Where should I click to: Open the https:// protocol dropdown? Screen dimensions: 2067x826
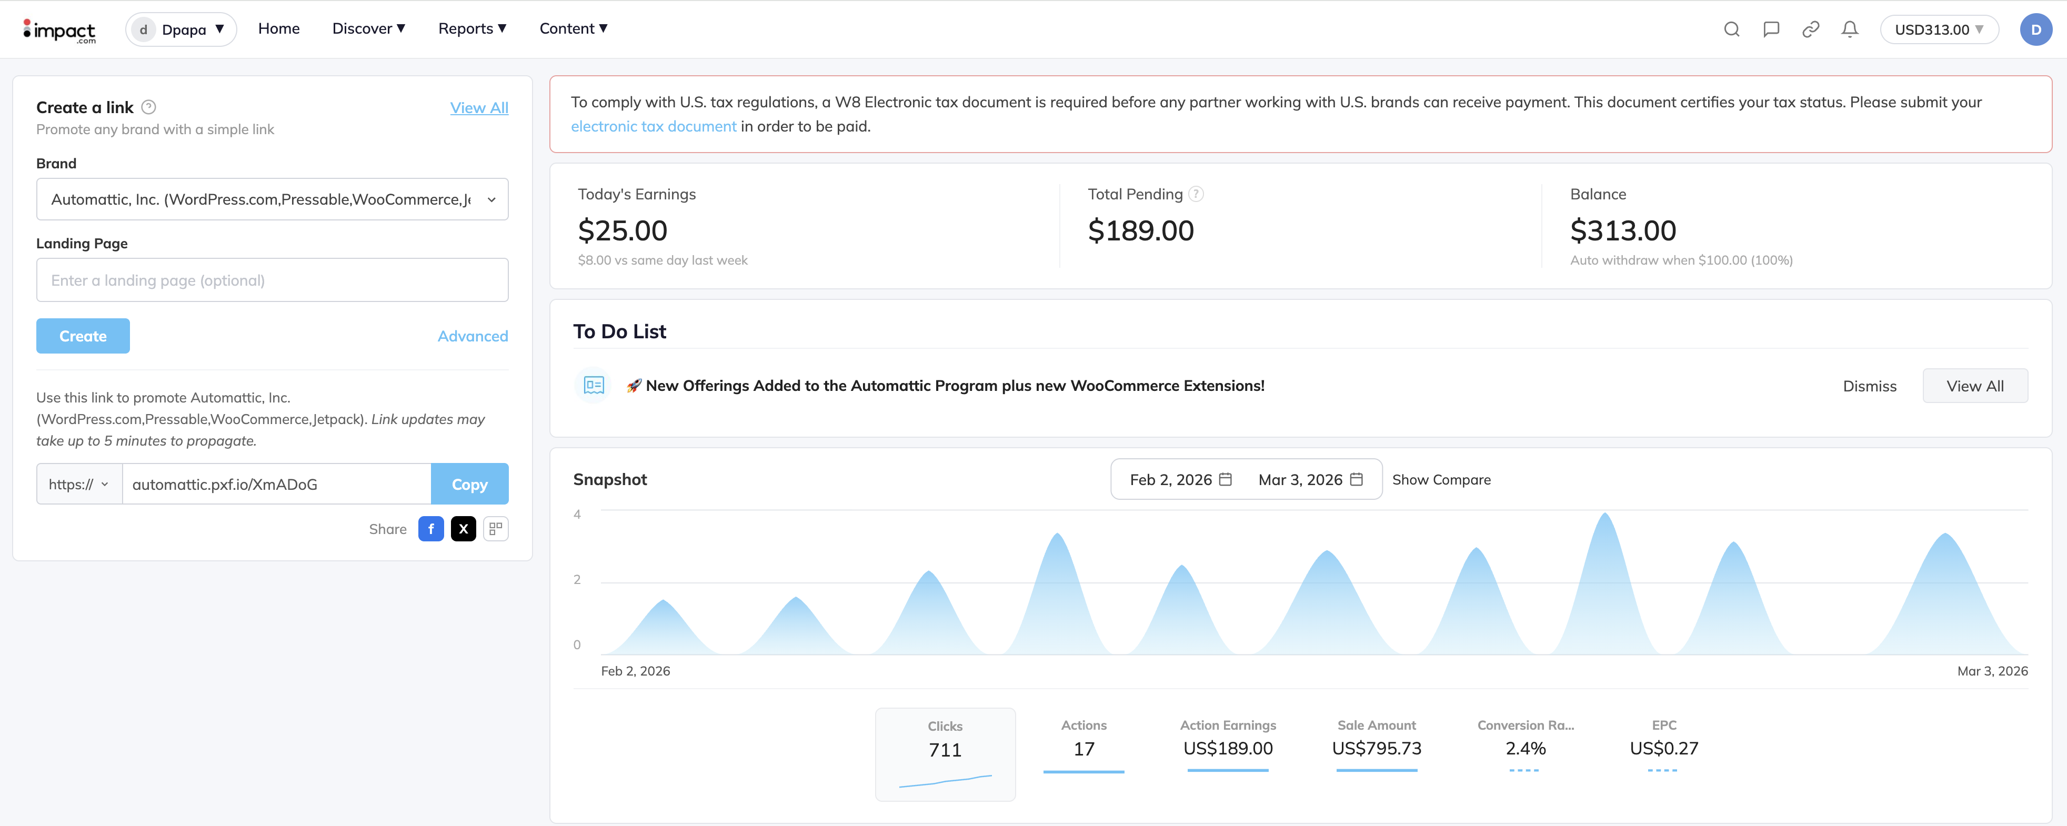[x=78, y=483]
